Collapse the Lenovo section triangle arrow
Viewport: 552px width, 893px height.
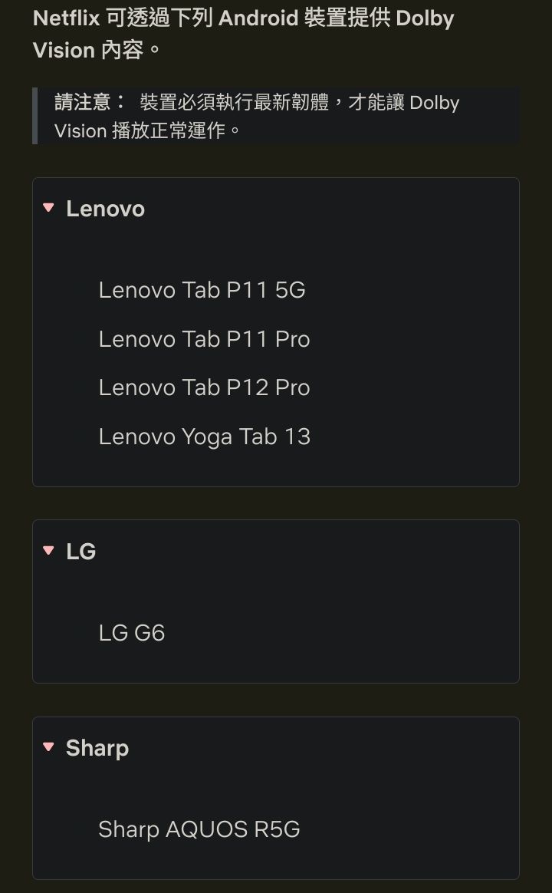pos(49,208)
